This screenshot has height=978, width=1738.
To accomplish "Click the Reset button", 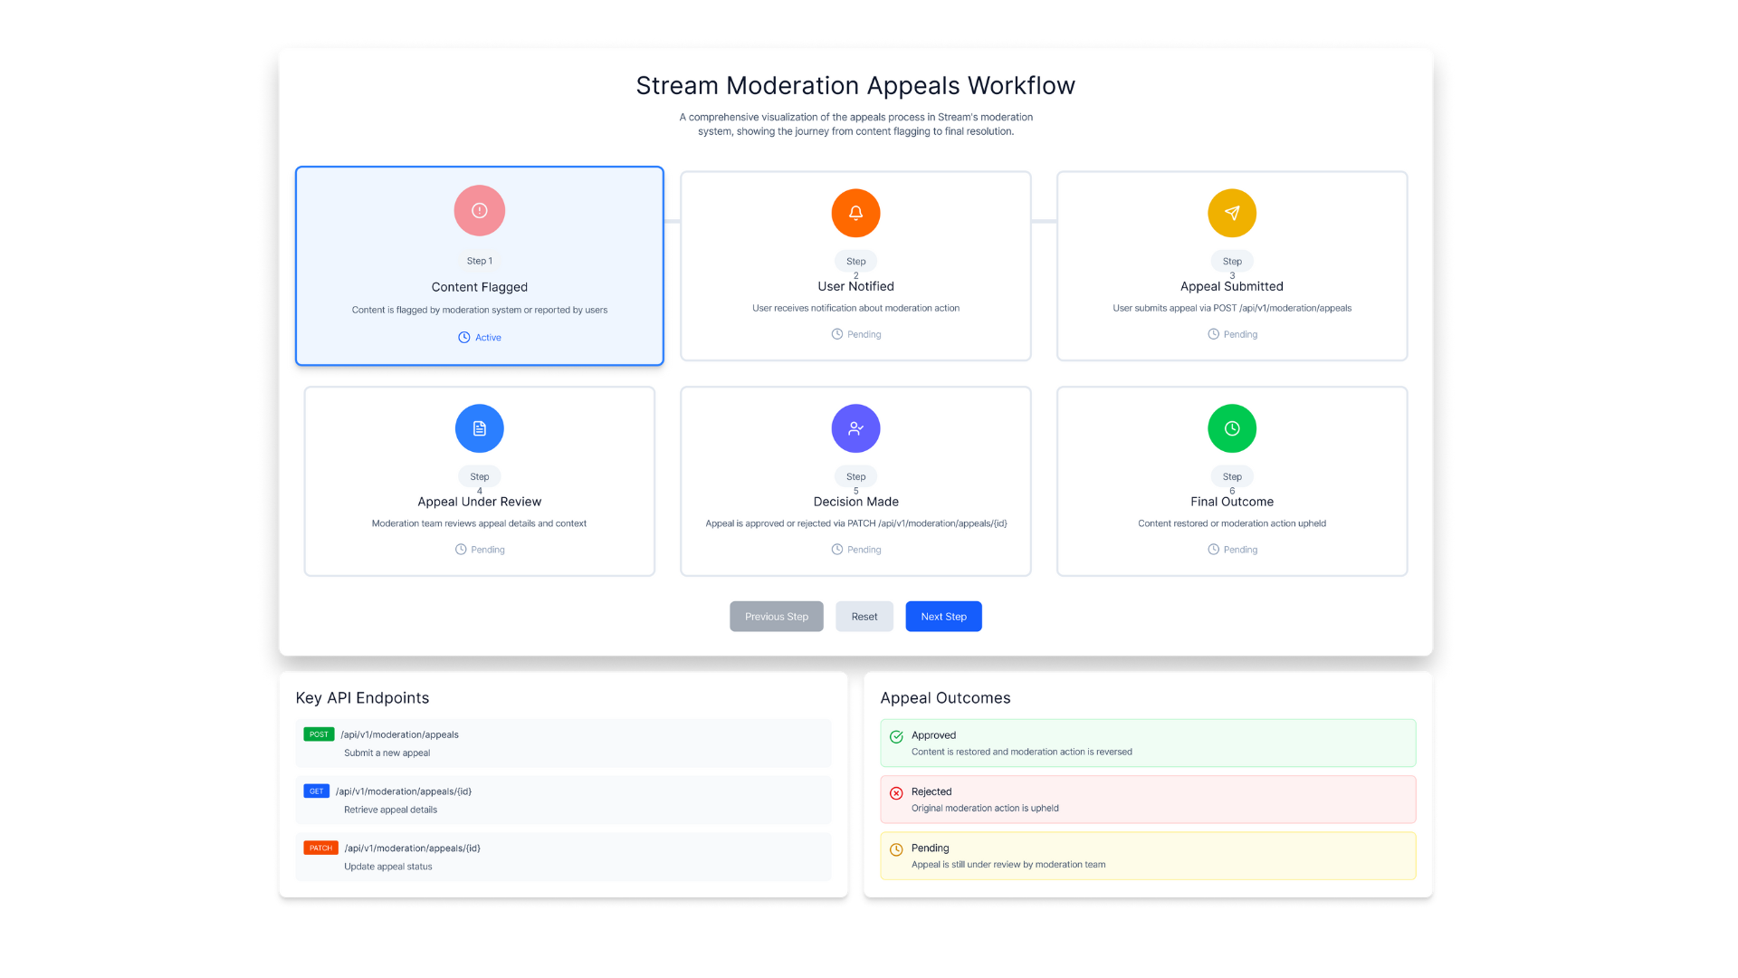I will pos(864,616).
